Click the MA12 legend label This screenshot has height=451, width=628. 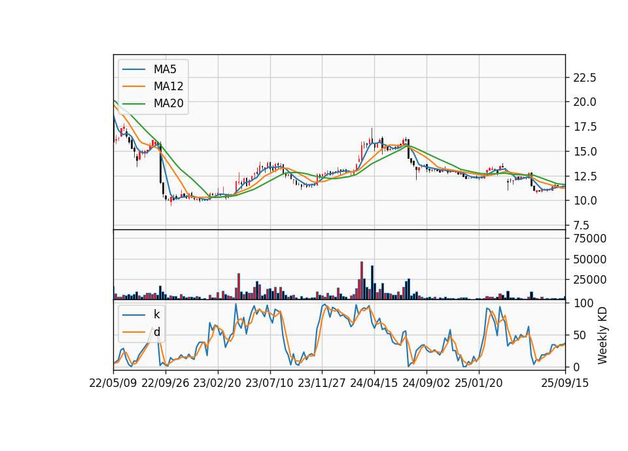(x=168, y=86)
